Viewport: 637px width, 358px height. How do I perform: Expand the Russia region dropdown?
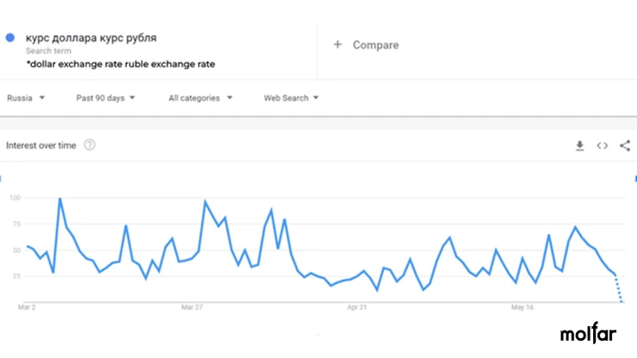point(26,98)
